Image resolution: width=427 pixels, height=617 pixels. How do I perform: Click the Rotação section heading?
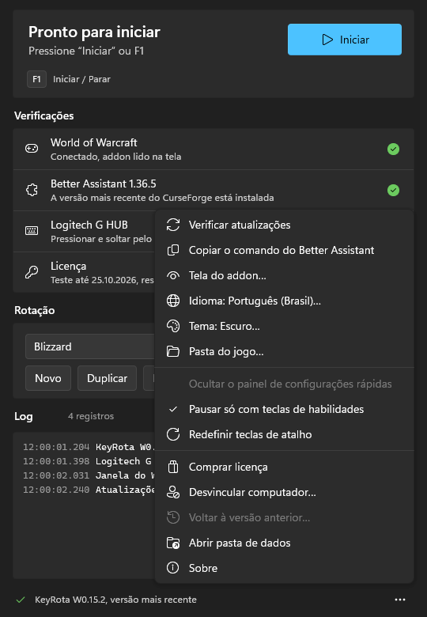[35, 310]
